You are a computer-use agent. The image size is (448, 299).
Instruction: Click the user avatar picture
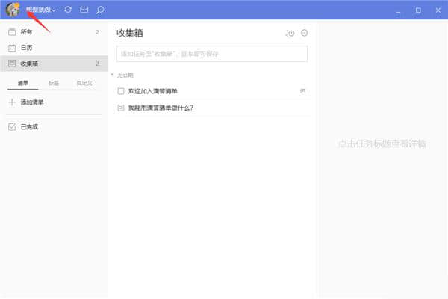pos(13,10)
